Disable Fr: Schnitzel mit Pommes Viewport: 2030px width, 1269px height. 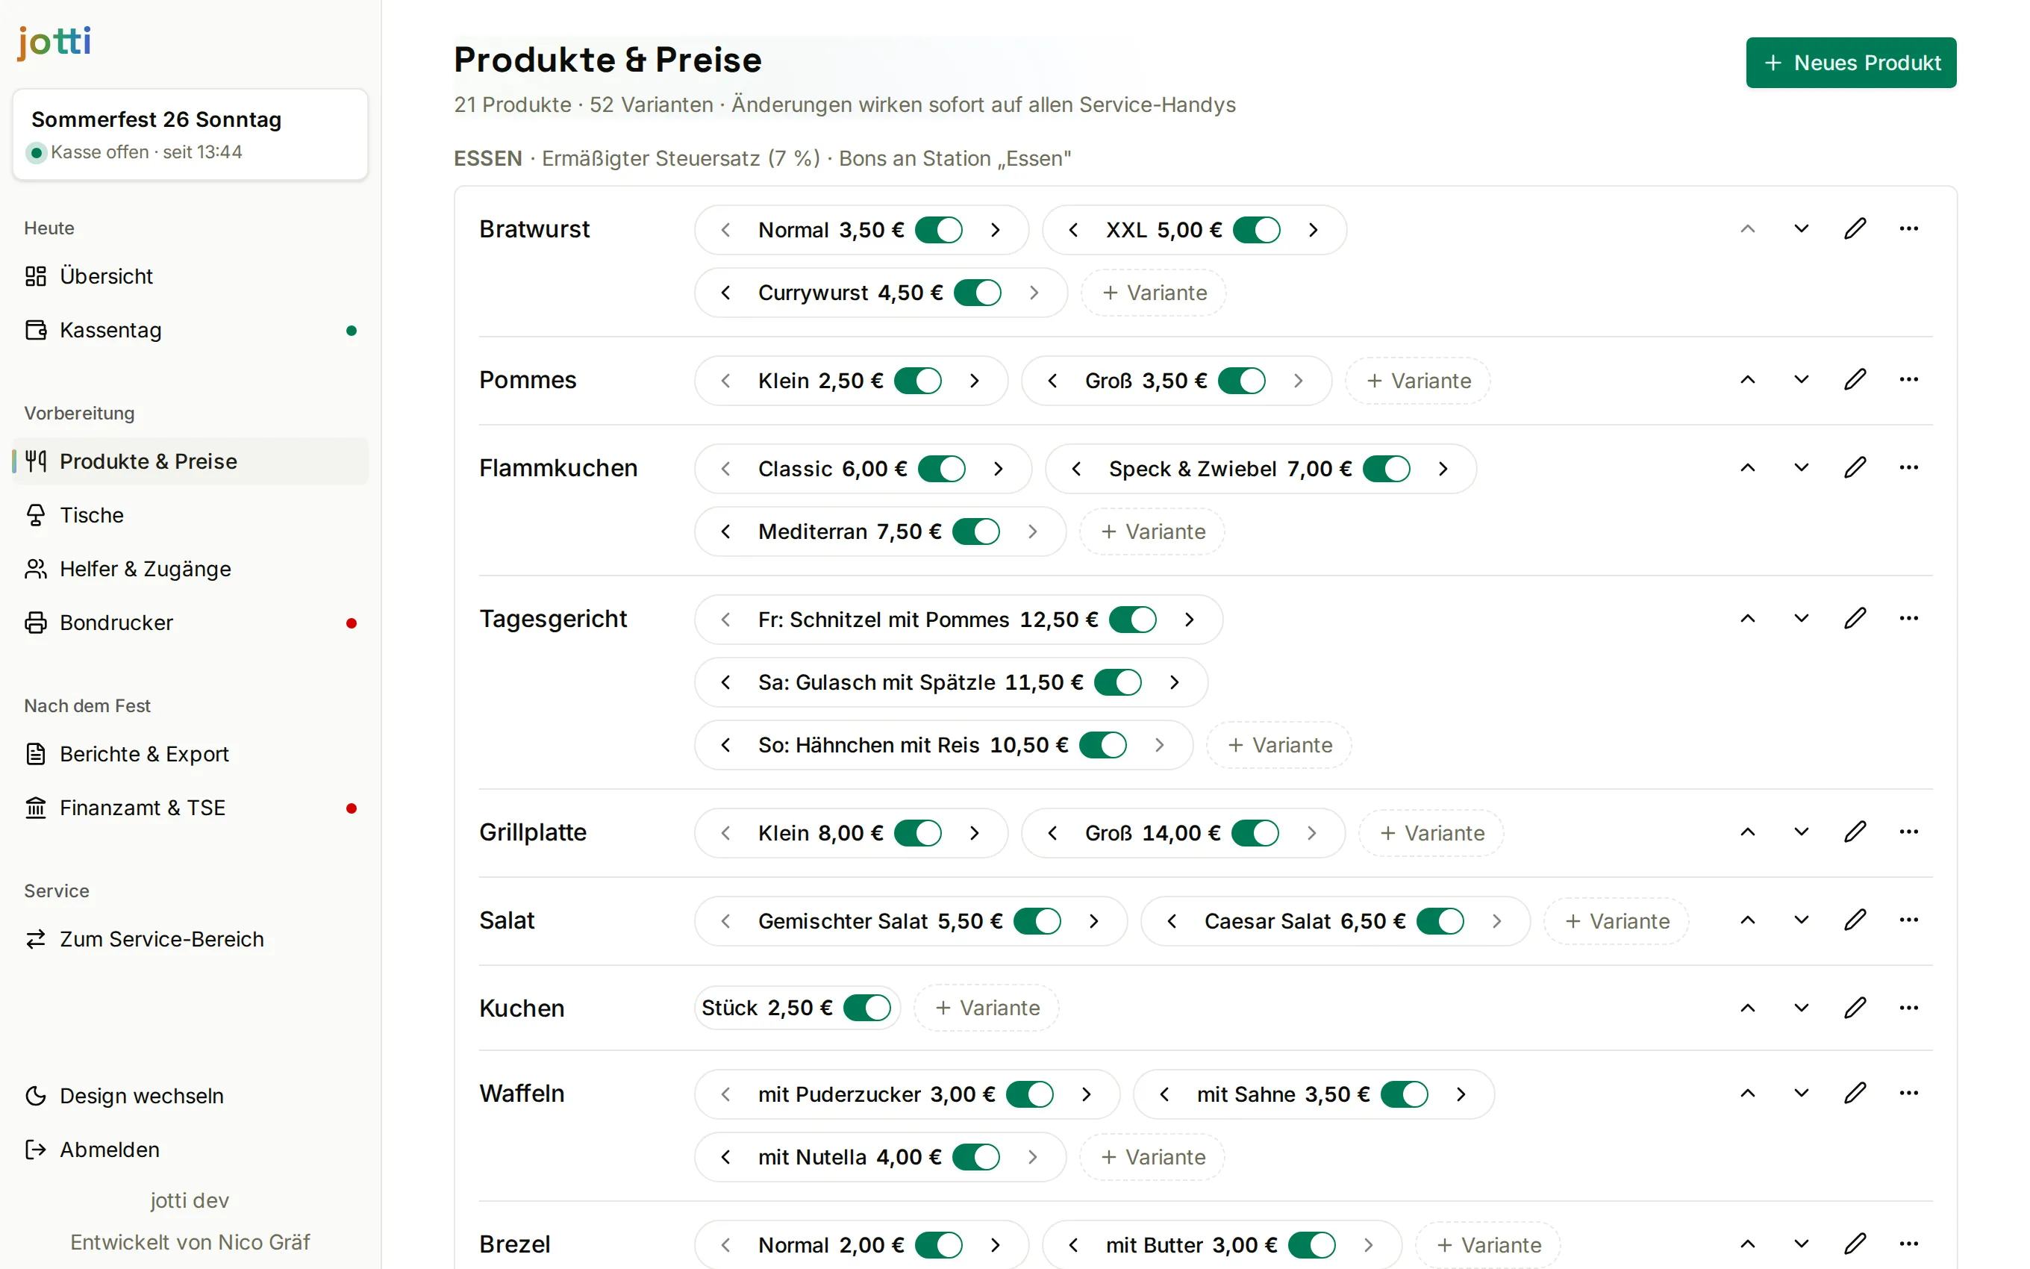point(1132,620)
